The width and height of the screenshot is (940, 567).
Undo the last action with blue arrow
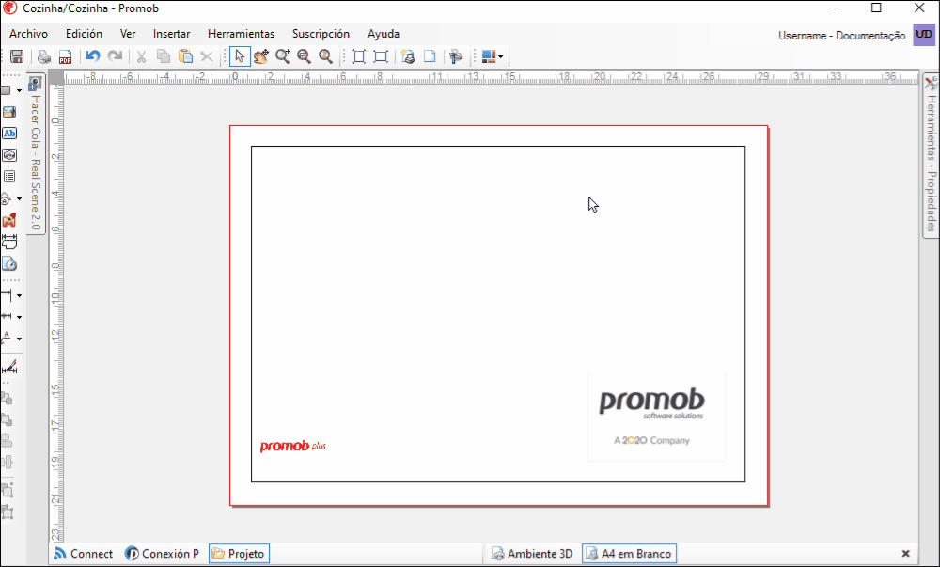92,56
